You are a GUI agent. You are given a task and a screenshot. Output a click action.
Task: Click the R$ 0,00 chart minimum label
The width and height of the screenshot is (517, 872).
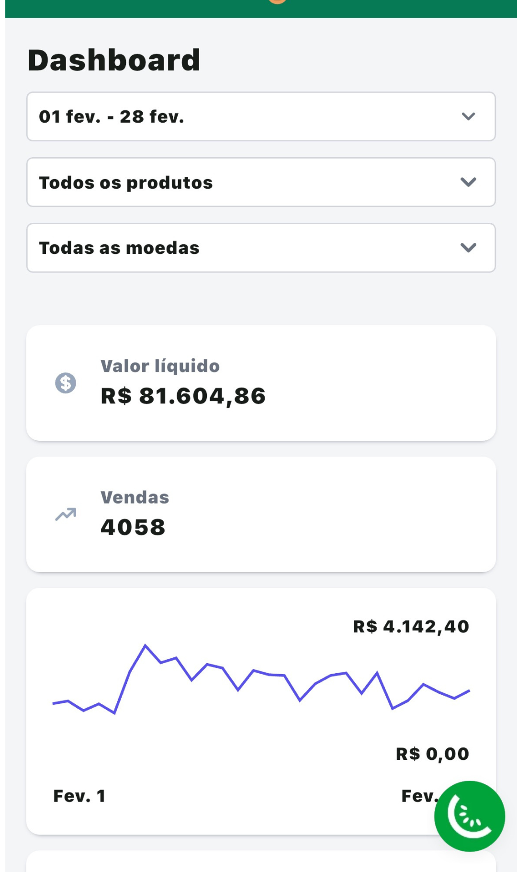432,754
